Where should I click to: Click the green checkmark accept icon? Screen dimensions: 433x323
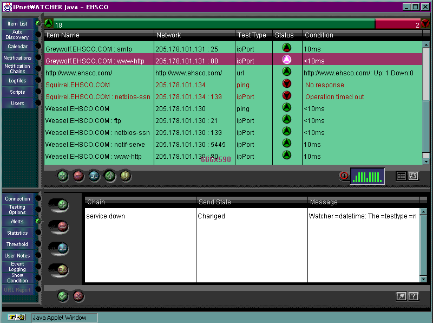[63, 296]
